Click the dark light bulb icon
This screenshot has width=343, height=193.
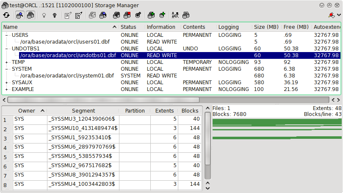(54, 15)
